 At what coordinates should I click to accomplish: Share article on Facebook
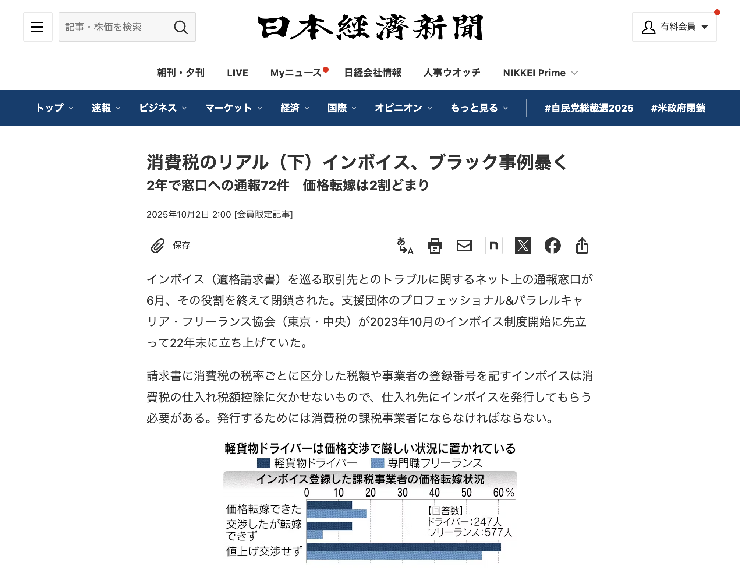pyautogui.click(x=552, y=246)
